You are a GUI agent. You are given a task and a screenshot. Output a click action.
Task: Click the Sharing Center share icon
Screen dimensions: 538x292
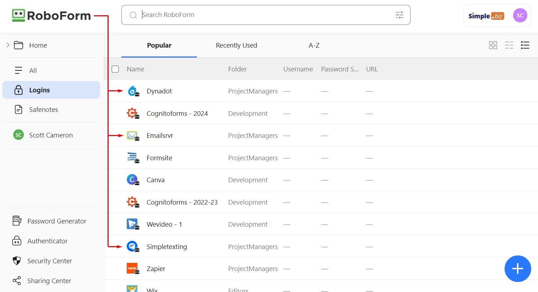point(17,281)
